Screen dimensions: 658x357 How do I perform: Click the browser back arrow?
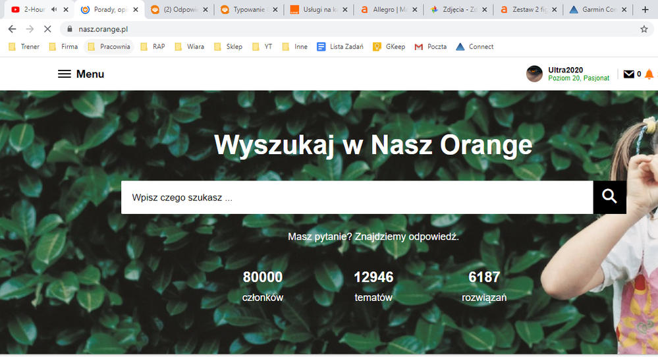point(12,29)
